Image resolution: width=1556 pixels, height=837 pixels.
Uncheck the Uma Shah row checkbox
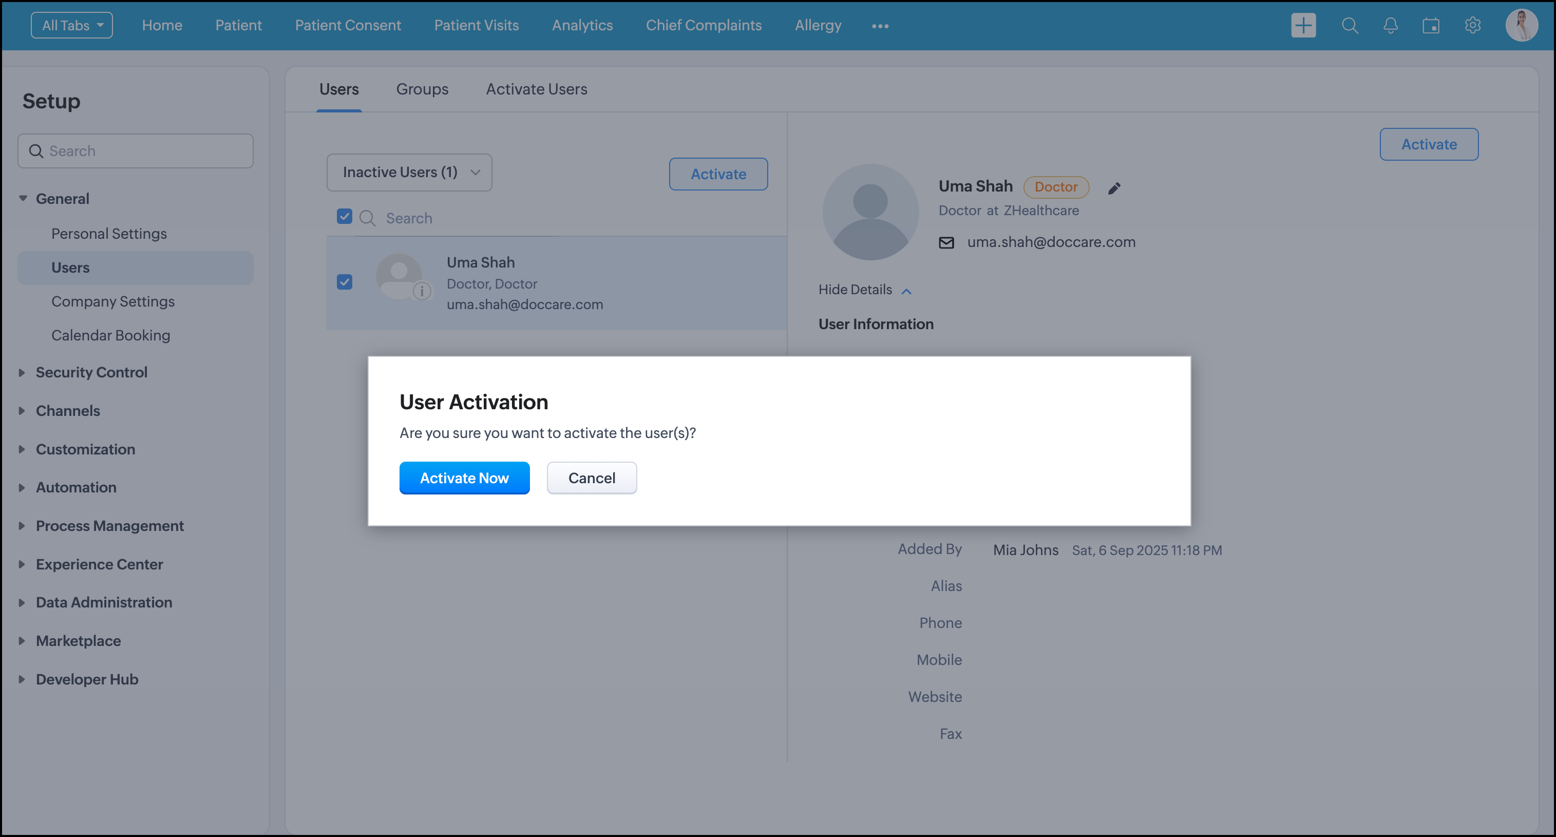pos(344,282)
